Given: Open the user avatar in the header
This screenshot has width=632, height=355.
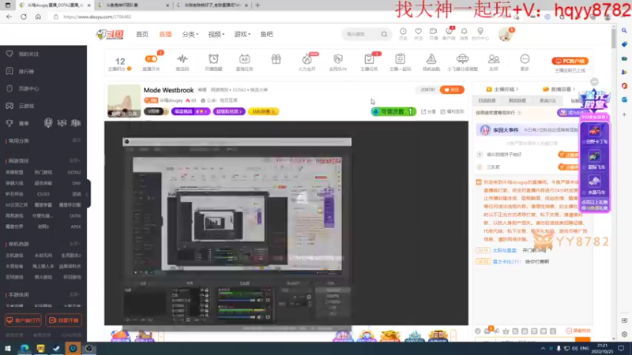Looking at the screenshot, I should [x=505, y=35].
